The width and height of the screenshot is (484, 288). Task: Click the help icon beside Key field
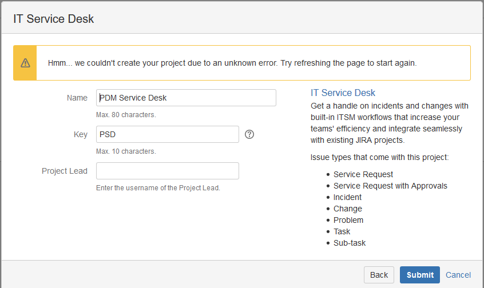coord(249,135)
